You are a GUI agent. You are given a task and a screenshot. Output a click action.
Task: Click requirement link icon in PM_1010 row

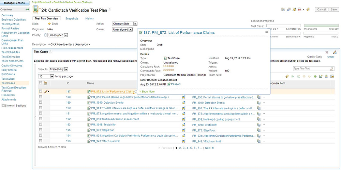pyautogui.click(x=184, y=103)
